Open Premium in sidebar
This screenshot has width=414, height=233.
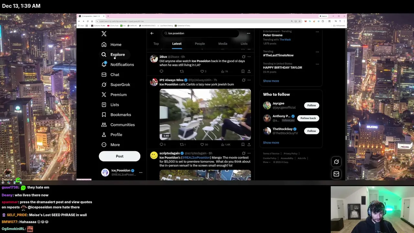pos(114,95)
